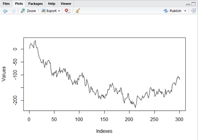
Task: Refresh the current plot
Action: (x=194, y=11)
